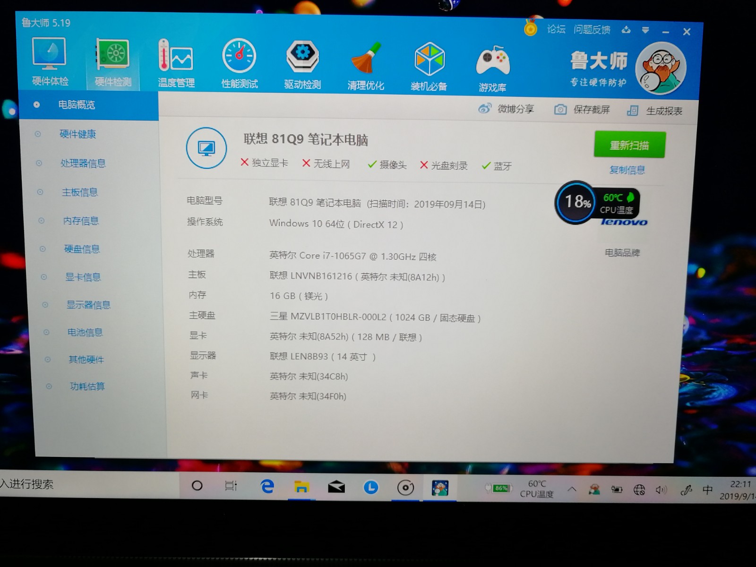Screen dimensions: 756x567
Task: Open 温度管理 temperature management icon
Action: click(176, 63)
